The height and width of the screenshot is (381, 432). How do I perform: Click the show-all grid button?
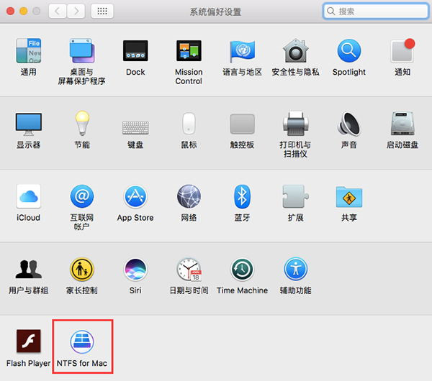pyautogui.click(x=102, y=12)
